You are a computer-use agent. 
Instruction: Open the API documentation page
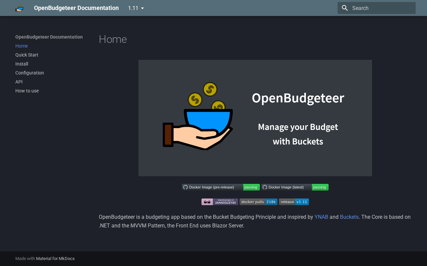click(19, 82)
